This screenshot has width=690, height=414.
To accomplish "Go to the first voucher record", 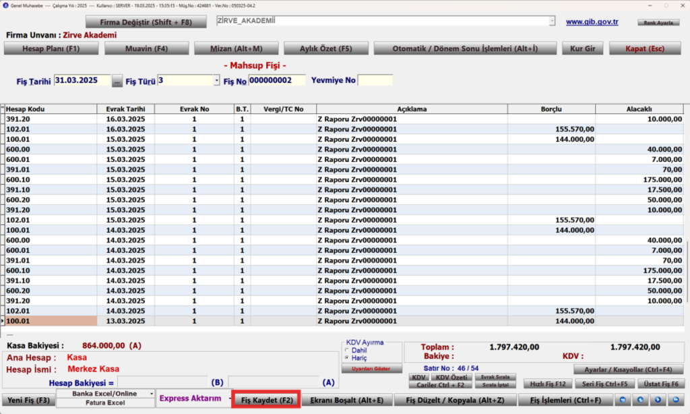I will point(623,400).
